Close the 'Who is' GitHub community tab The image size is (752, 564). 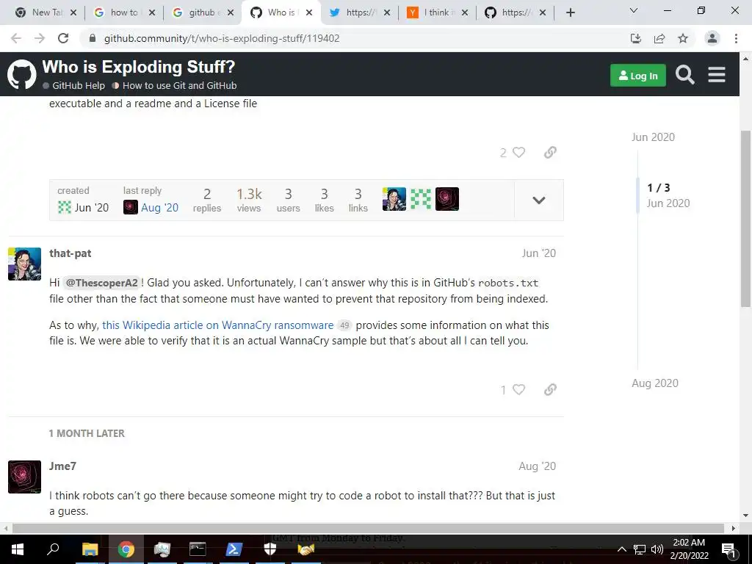pyautogui.click(x=309, y=12)
